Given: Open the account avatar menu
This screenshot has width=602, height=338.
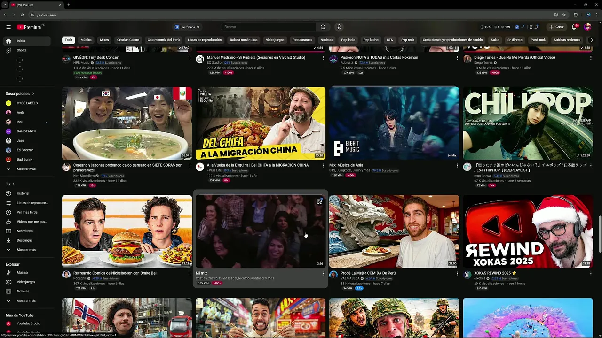Looking at the screenshot, I should [587, 27].
